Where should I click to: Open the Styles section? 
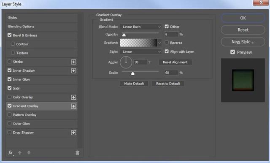tap(41, 18)
